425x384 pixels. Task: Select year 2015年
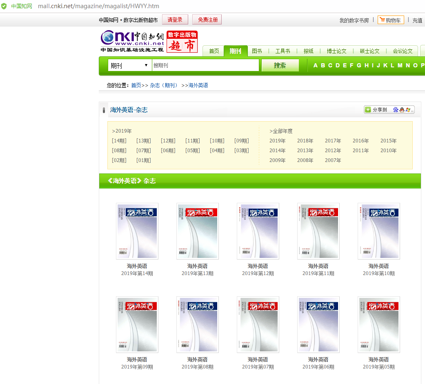pos(388,141)
